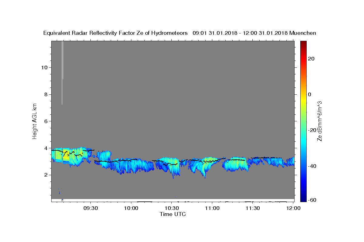Click colorbar tick value 0
Screen dimensions: 364x242
pos(310,94)
